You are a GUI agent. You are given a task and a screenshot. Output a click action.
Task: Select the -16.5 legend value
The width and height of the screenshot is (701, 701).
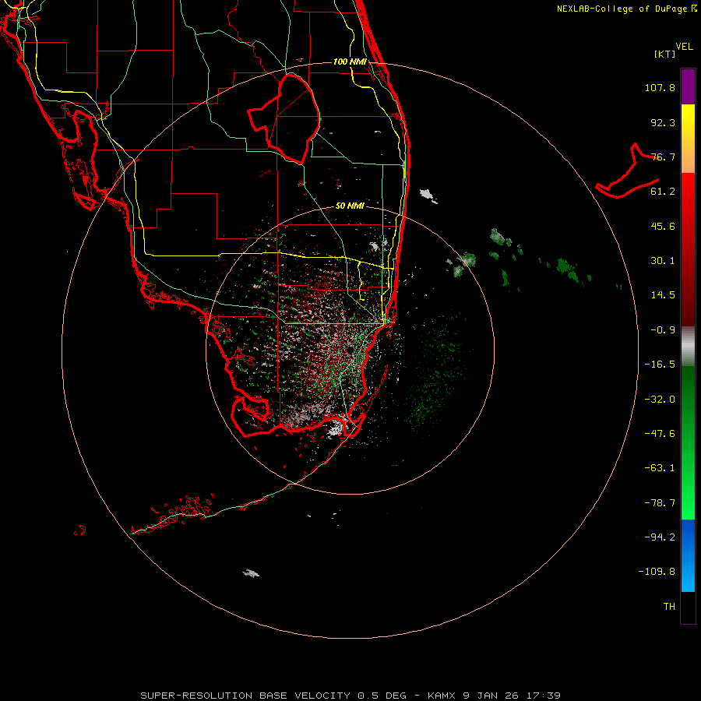[660, 365]
